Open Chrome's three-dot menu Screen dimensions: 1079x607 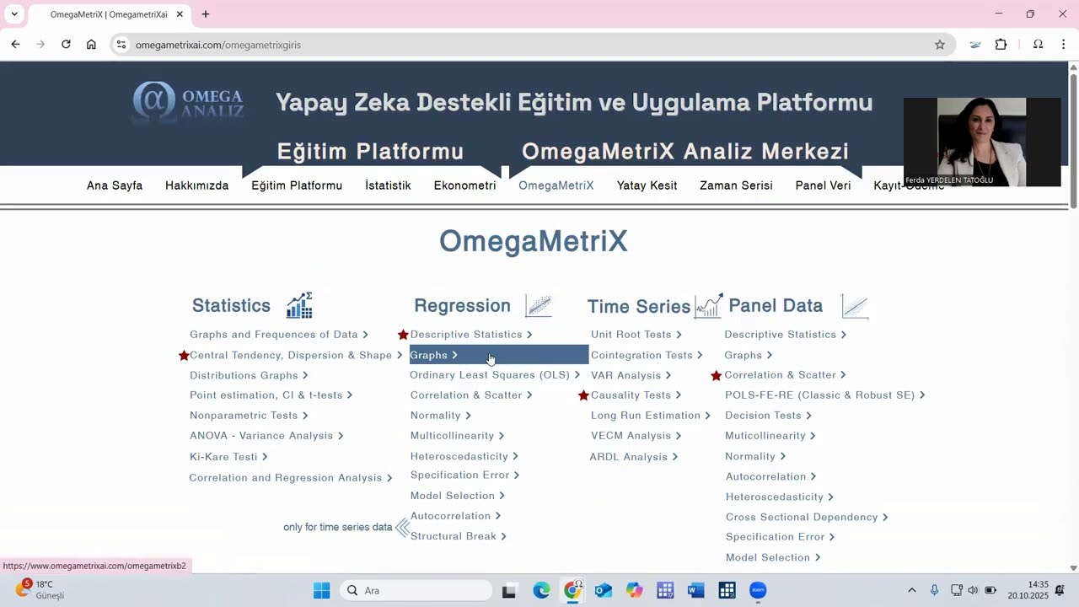1063,45
